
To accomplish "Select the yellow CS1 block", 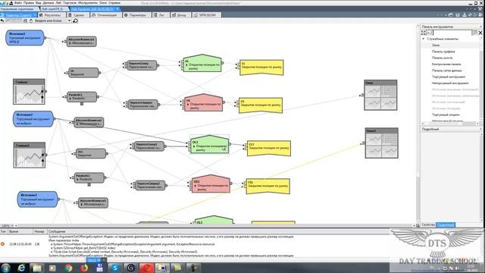I will pyautogui.click(x=268, y=187).
